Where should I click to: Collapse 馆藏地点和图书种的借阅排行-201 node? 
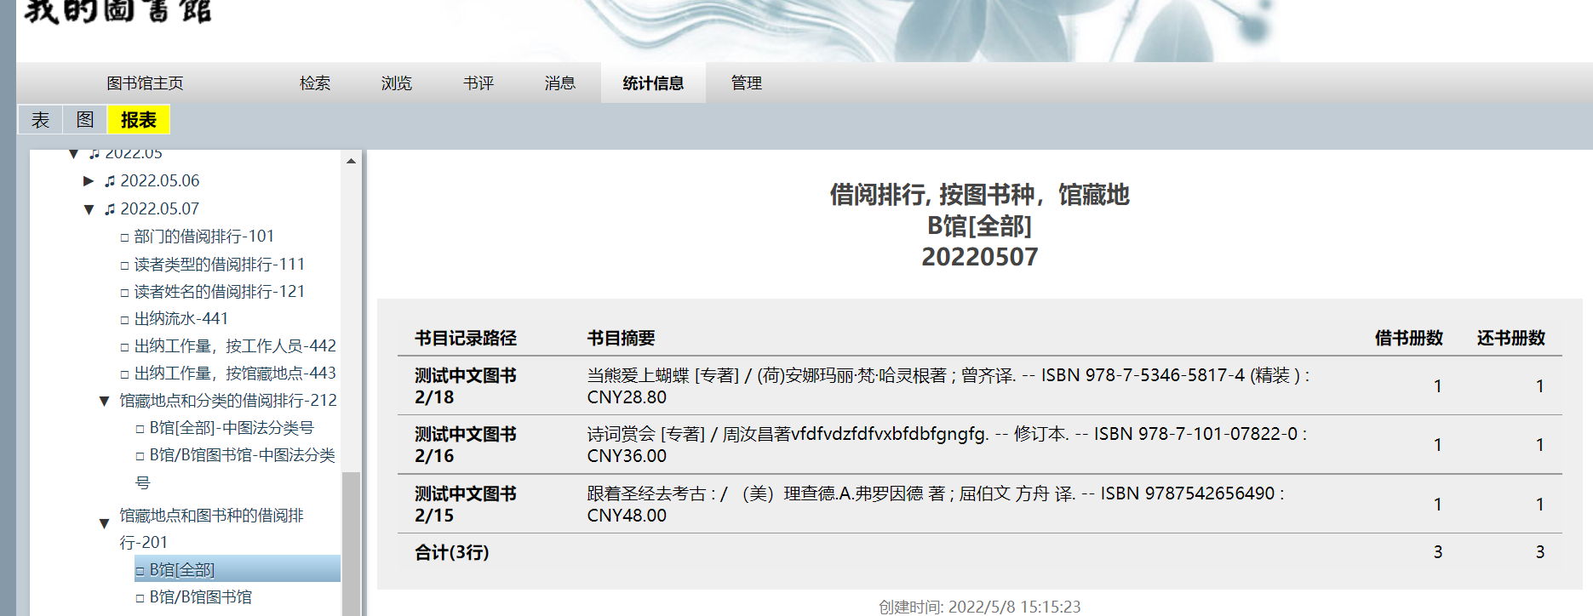pyautogui.click(x=104, y=523)
